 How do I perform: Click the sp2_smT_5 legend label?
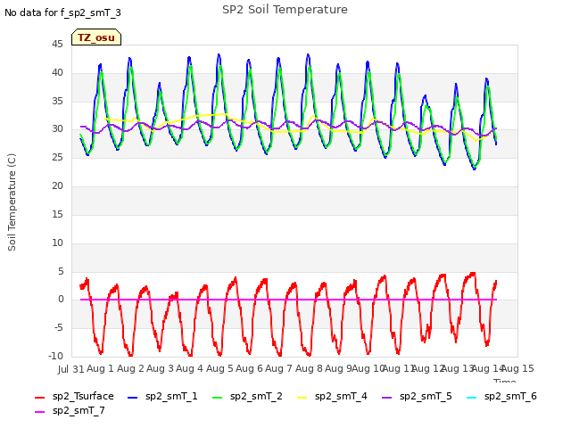pos(426,396)
